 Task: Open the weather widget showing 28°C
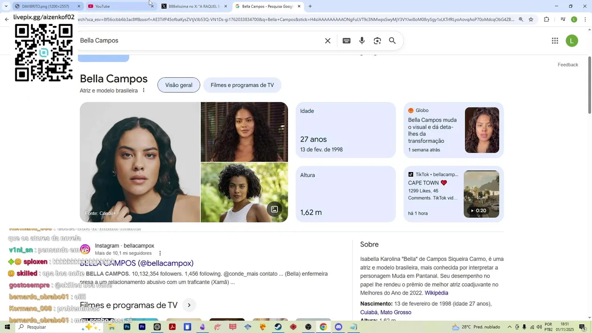click(x=476, y=327)
